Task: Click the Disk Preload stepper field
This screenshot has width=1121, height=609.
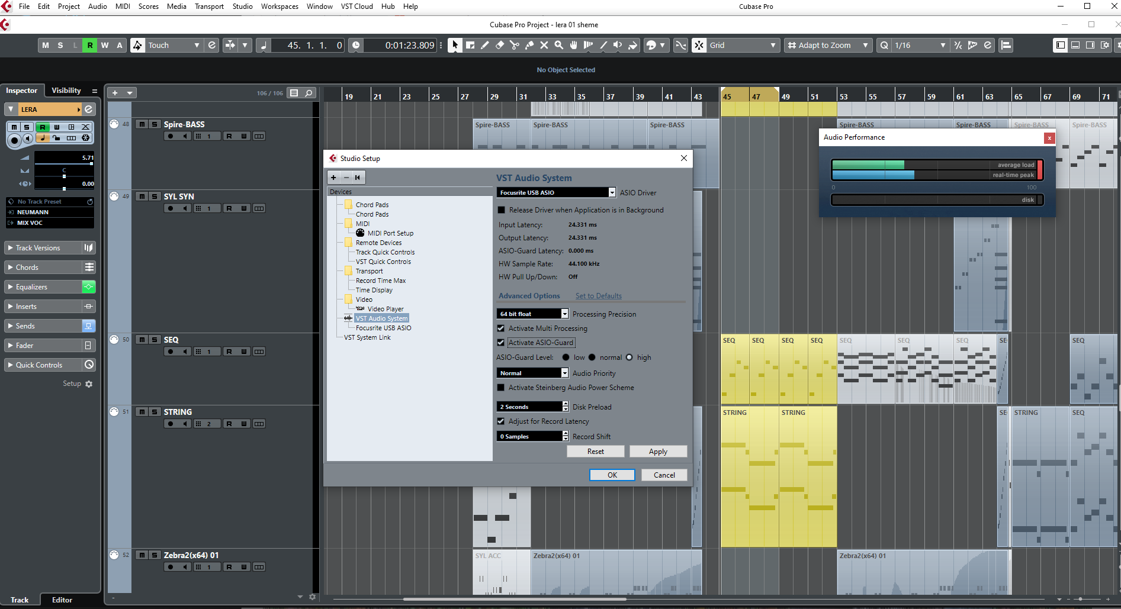Action: (532, 407)
